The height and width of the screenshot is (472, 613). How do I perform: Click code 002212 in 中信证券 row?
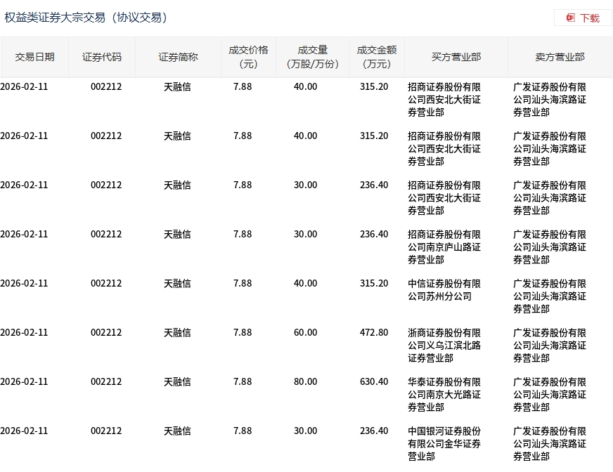click(x=106, y=283)
